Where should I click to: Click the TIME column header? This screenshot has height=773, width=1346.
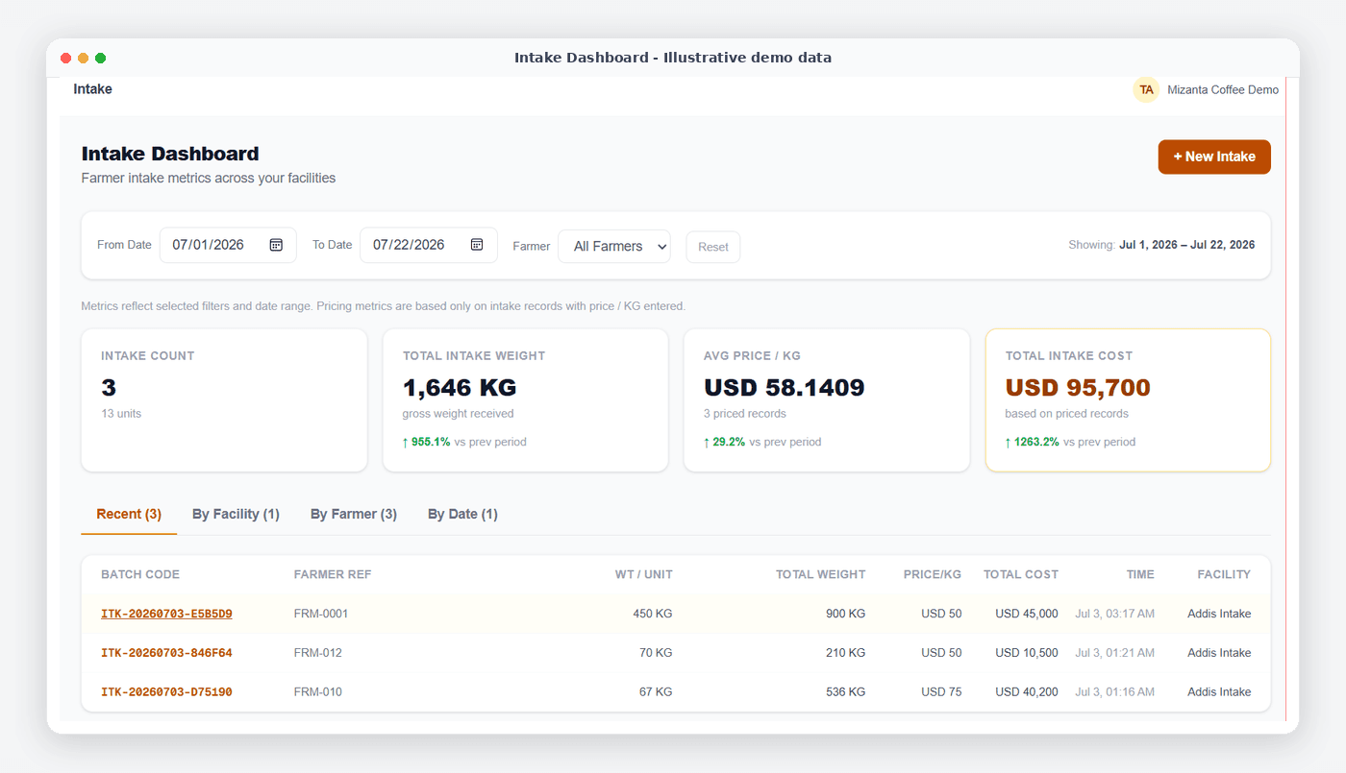pyautogui.click(x=1140, y=574)
